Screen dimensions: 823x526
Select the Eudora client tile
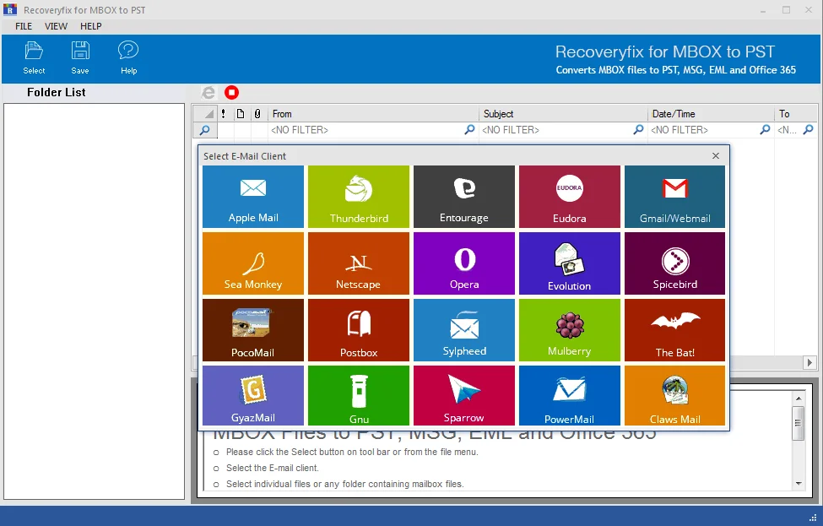click(570, 197)
